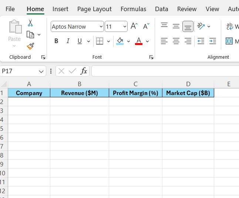Apply the fill color bucket
239x198 pixels.
click(x=120, y=41)
